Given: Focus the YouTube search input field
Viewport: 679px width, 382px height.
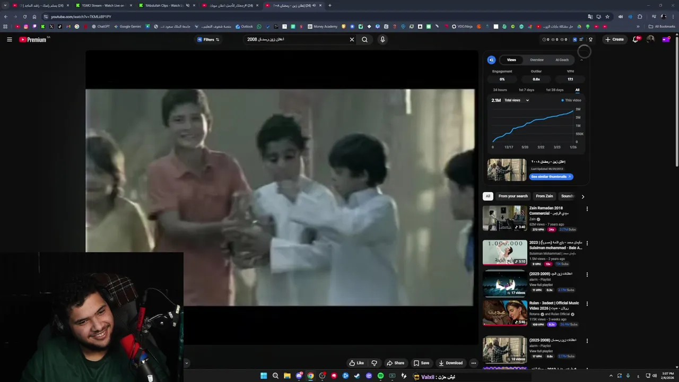Looking at the screenshot, I should click(295, 39).
